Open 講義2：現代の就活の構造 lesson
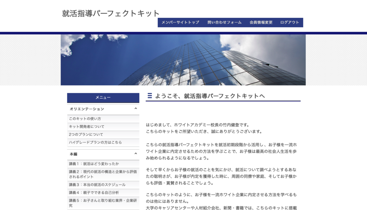 (x=103, y=174)
